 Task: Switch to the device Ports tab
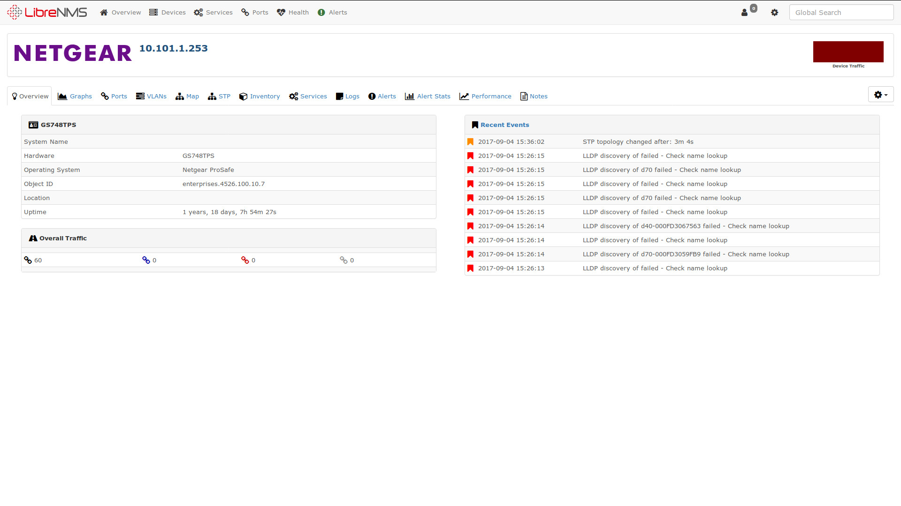(114, 96)
